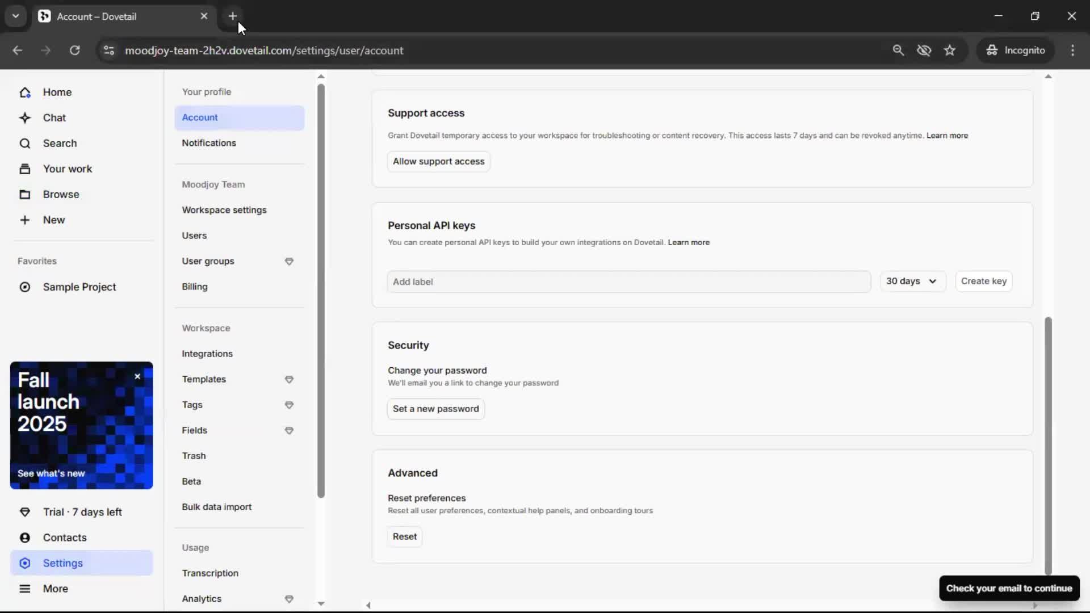Click the settings menu vertical scrollbar
Screen dimensions: 1090x613
pyautogui.click(x=321, y=289)
